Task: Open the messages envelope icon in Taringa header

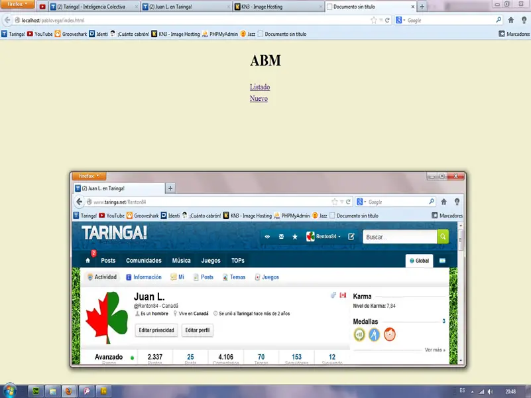Action: [281, 236]
